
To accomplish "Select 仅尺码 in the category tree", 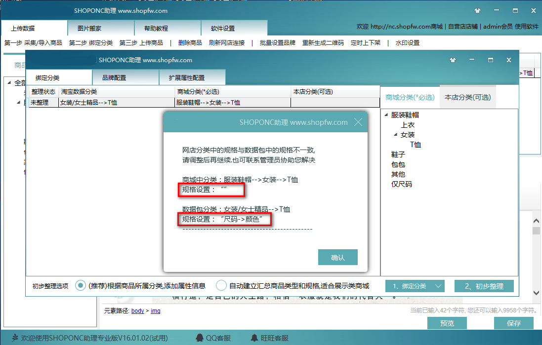I will [401, 184].
